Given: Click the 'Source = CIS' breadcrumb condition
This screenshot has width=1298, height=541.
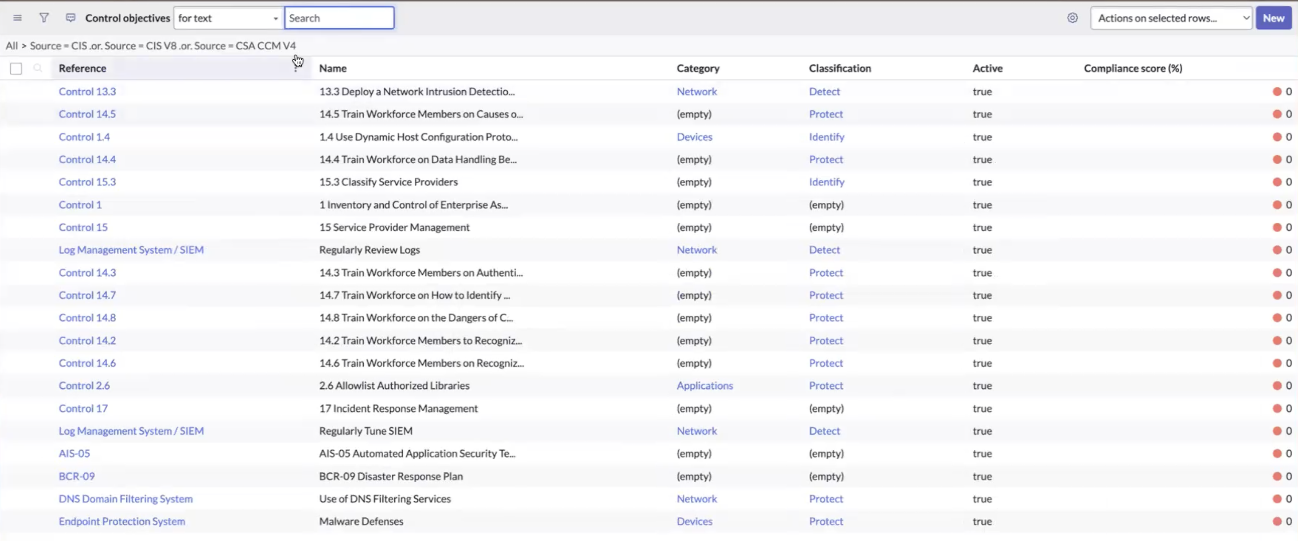Looking at the screenshot, I should point(59,46).
